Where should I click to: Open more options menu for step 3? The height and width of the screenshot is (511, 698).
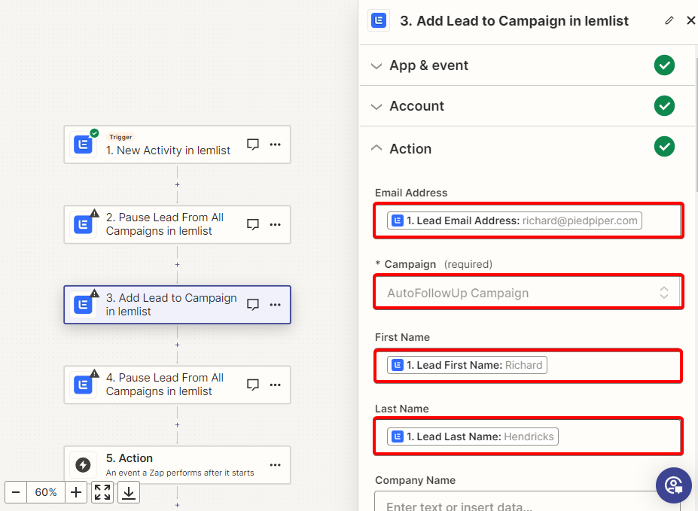(x=275, y=304)
